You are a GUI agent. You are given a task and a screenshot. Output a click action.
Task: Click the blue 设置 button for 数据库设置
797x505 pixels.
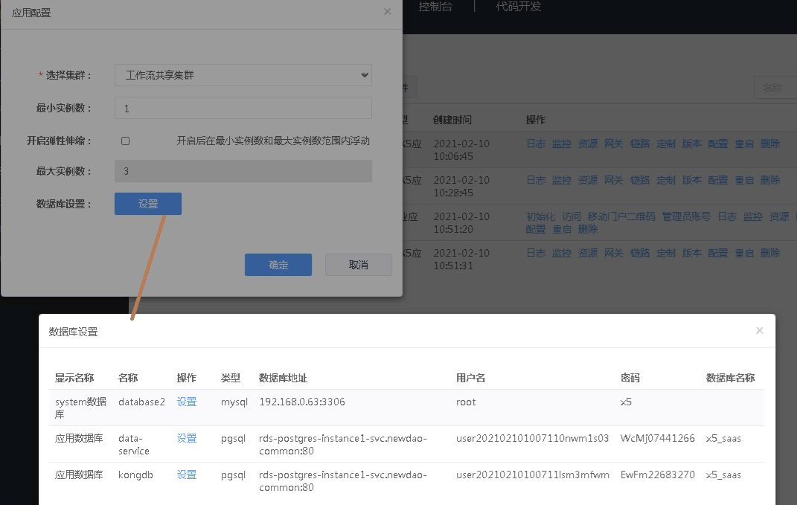pyautogui.click(x=147, y=204)
